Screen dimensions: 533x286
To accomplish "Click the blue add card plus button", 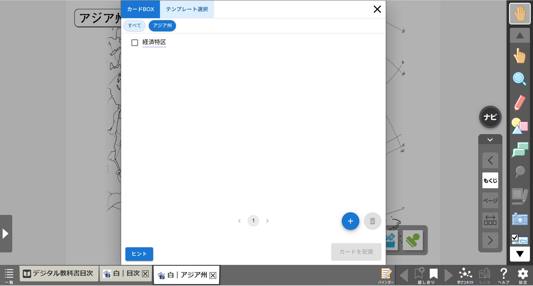I will (x=350, y=221).
